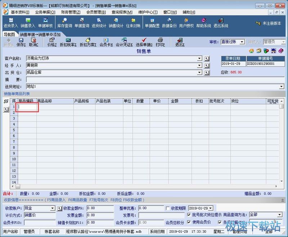This screenshot has width=288, height=237.
Task: Toggle the 批号批次货位排序 checkbox
Action: coord(188,214)
